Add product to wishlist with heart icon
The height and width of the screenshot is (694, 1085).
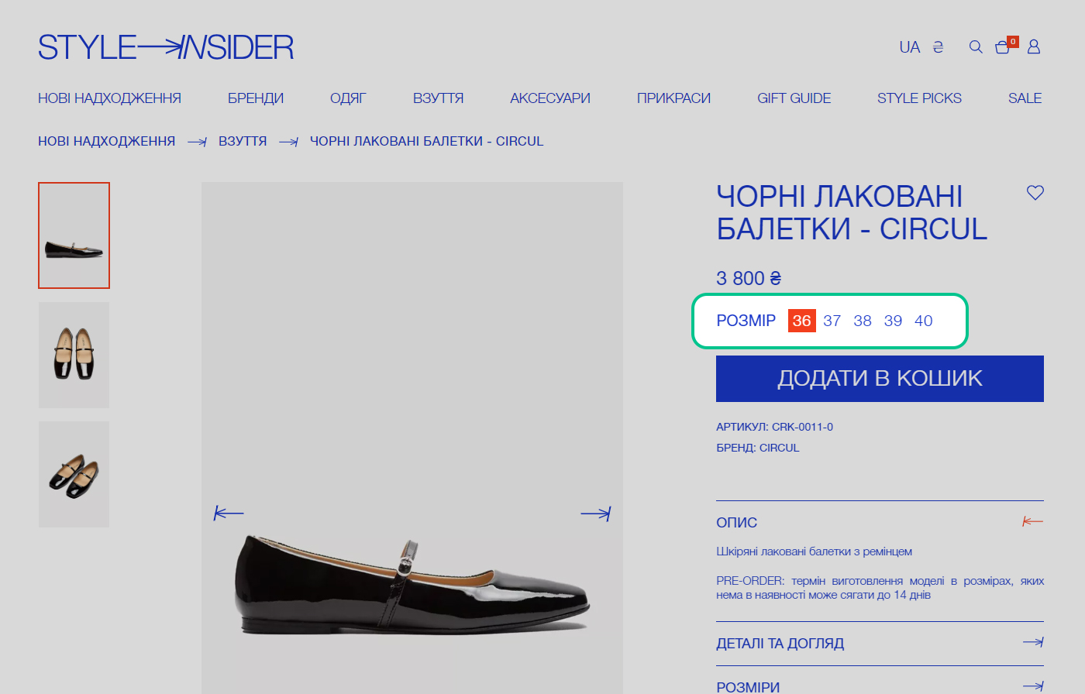pos(1035,193)
